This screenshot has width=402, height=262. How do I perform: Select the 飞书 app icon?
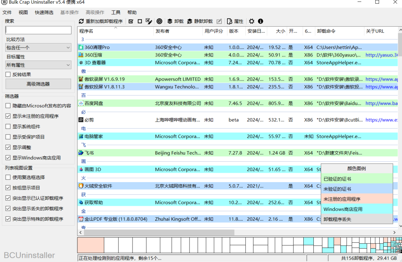tap(81, 153)
